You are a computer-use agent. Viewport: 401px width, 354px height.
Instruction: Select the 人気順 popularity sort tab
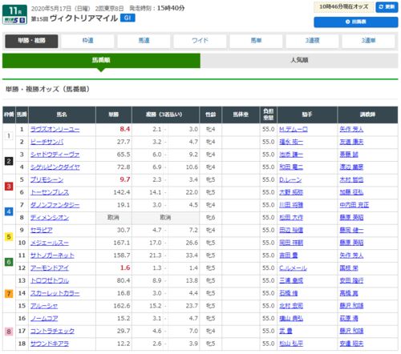point(299,60)
